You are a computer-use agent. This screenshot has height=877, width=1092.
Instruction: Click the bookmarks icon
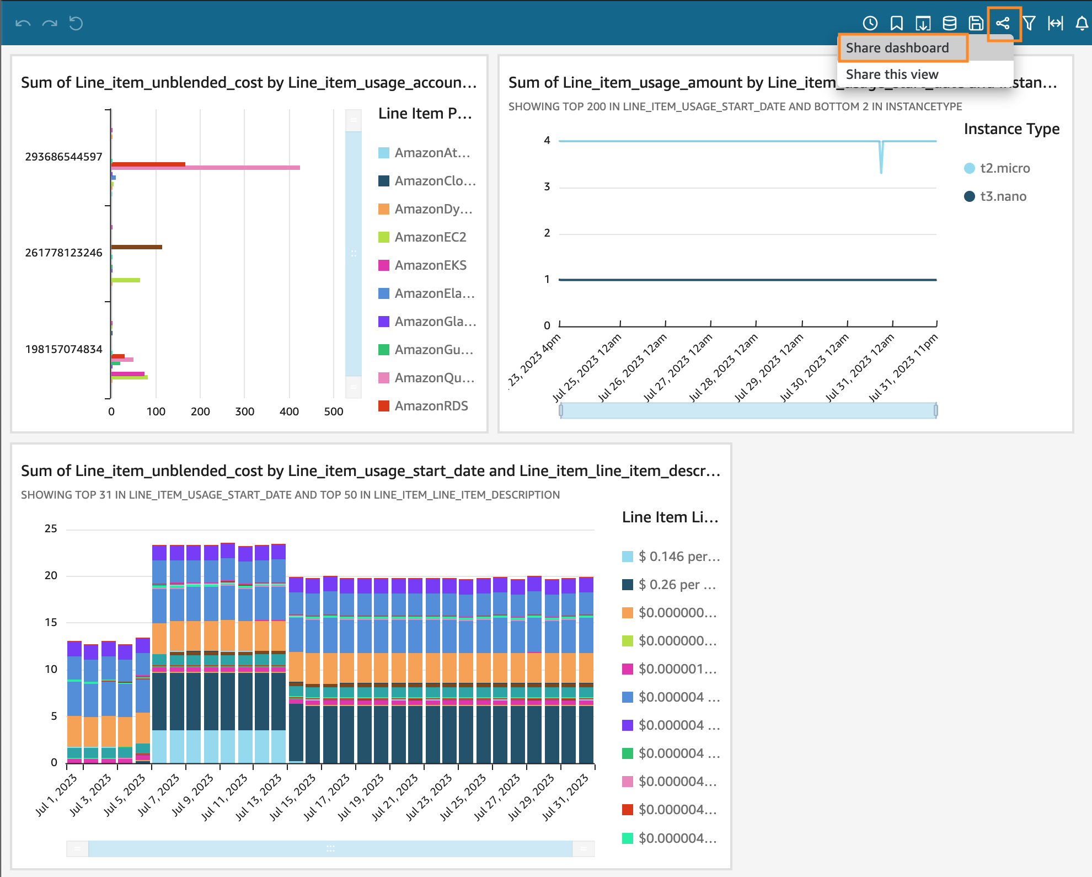coord(896,23)
